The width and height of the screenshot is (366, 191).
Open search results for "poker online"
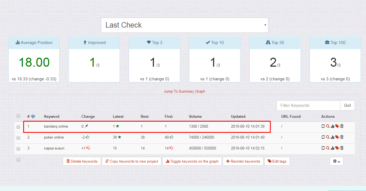point(328,137)
